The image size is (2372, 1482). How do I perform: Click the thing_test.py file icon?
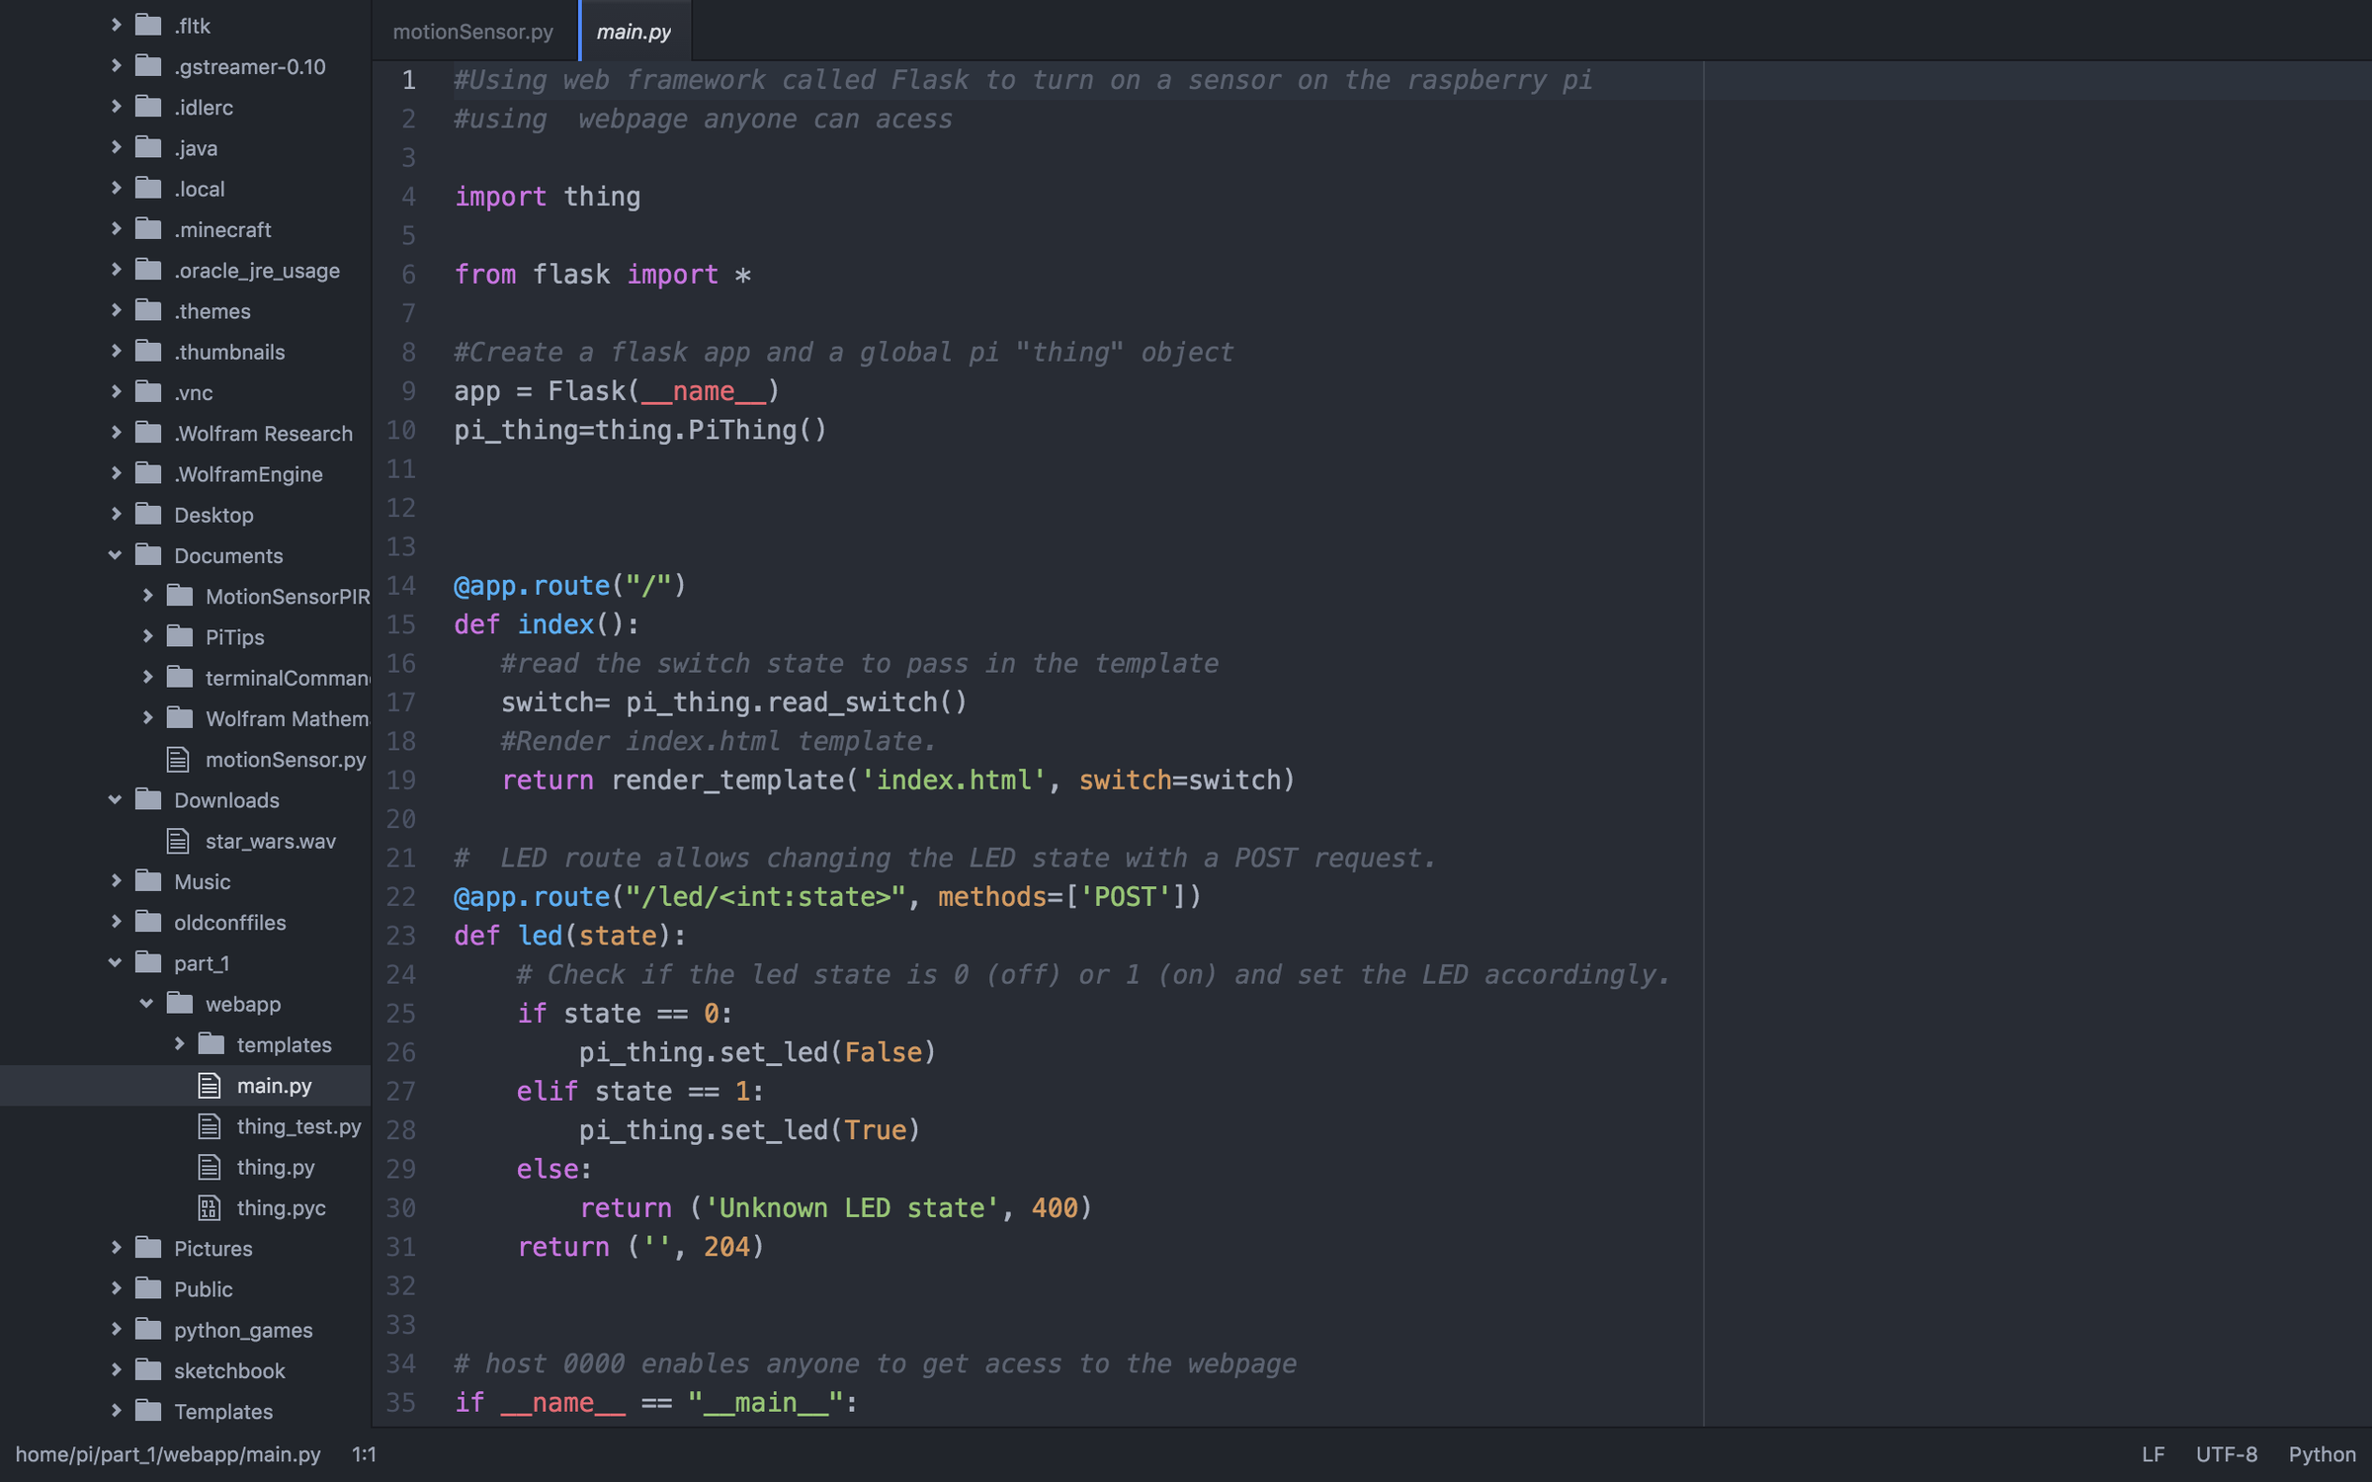click(x=209, y=1126)
